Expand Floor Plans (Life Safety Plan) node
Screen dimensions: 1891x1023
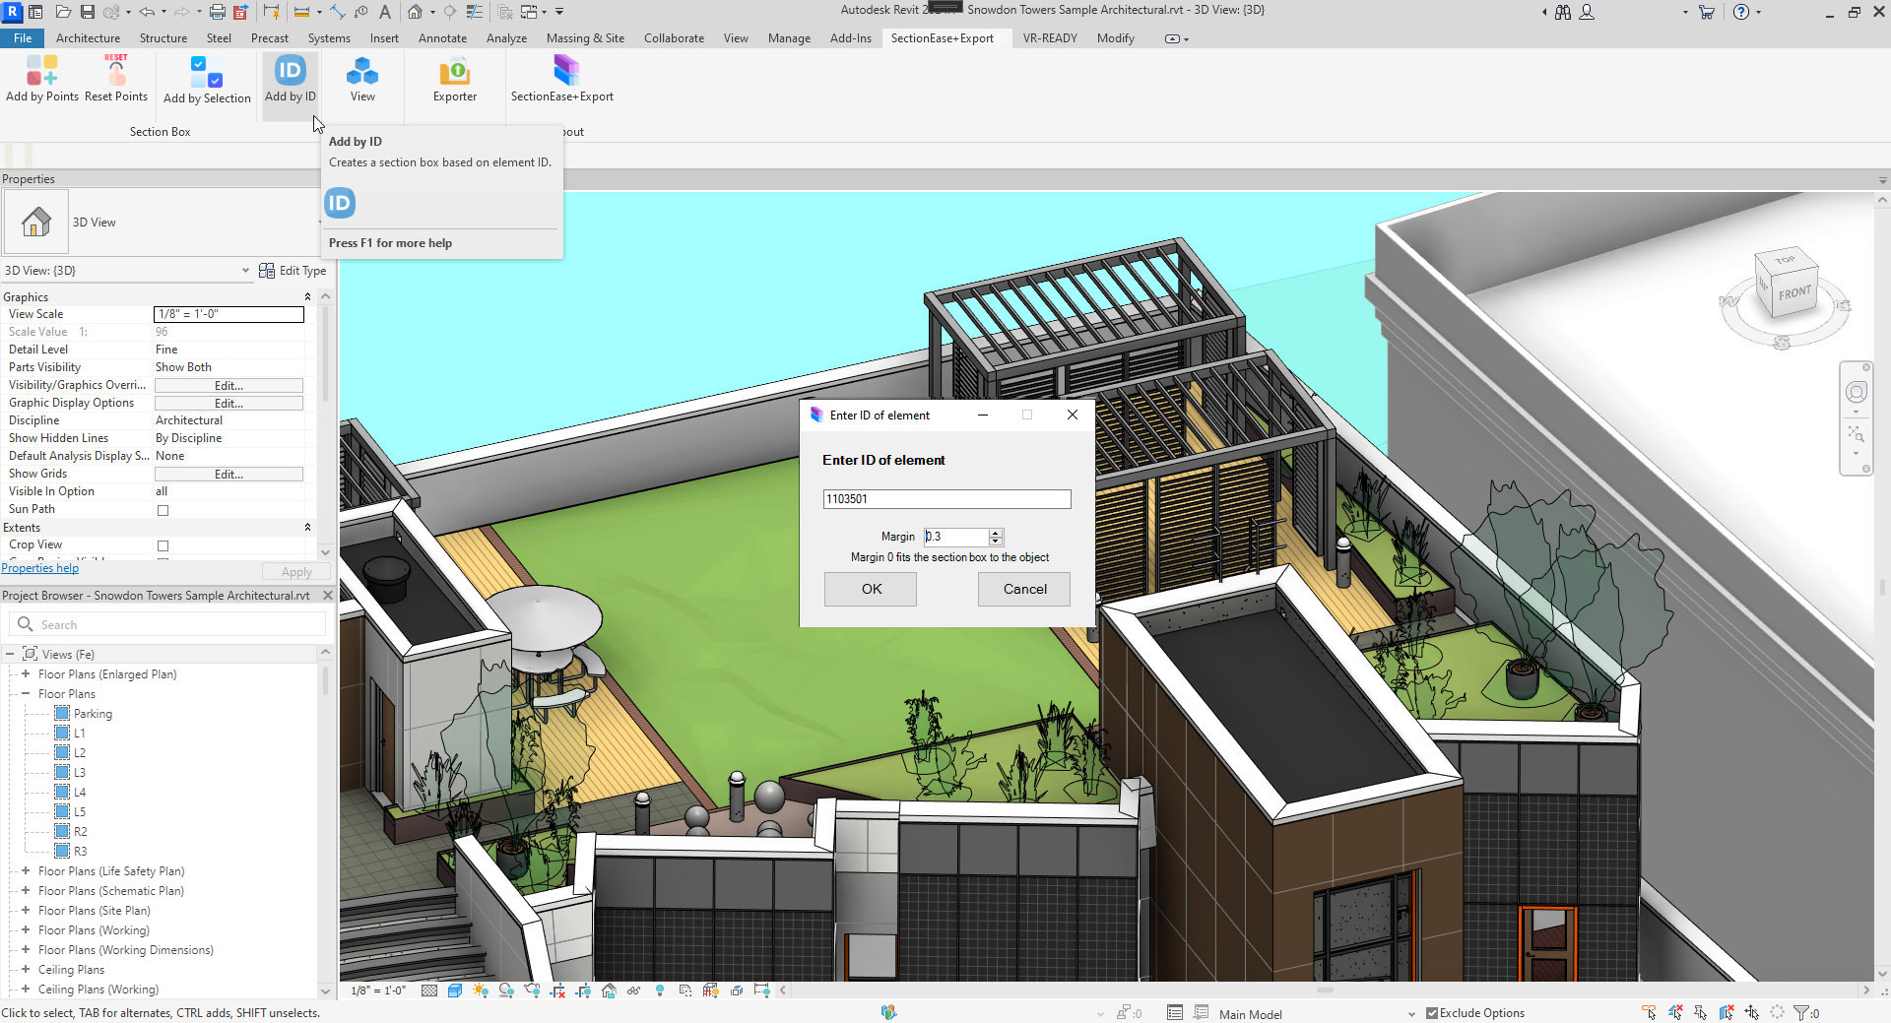pos(26,871)
